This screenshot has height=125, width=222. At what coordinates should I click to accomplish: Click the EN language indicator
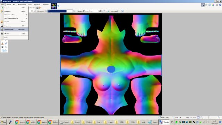(172, 122)
